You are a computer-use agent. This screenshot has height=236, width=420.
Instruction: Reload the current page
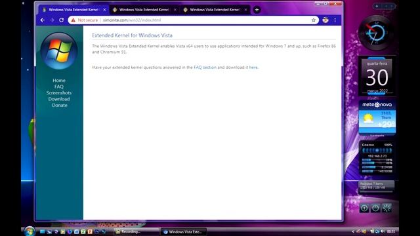pos(61,20)
